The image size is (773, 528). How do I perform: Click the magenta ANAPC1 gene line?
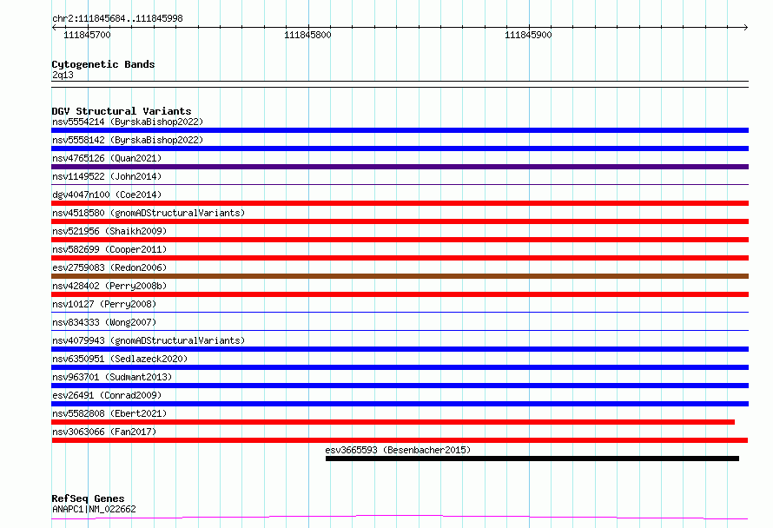400,518
